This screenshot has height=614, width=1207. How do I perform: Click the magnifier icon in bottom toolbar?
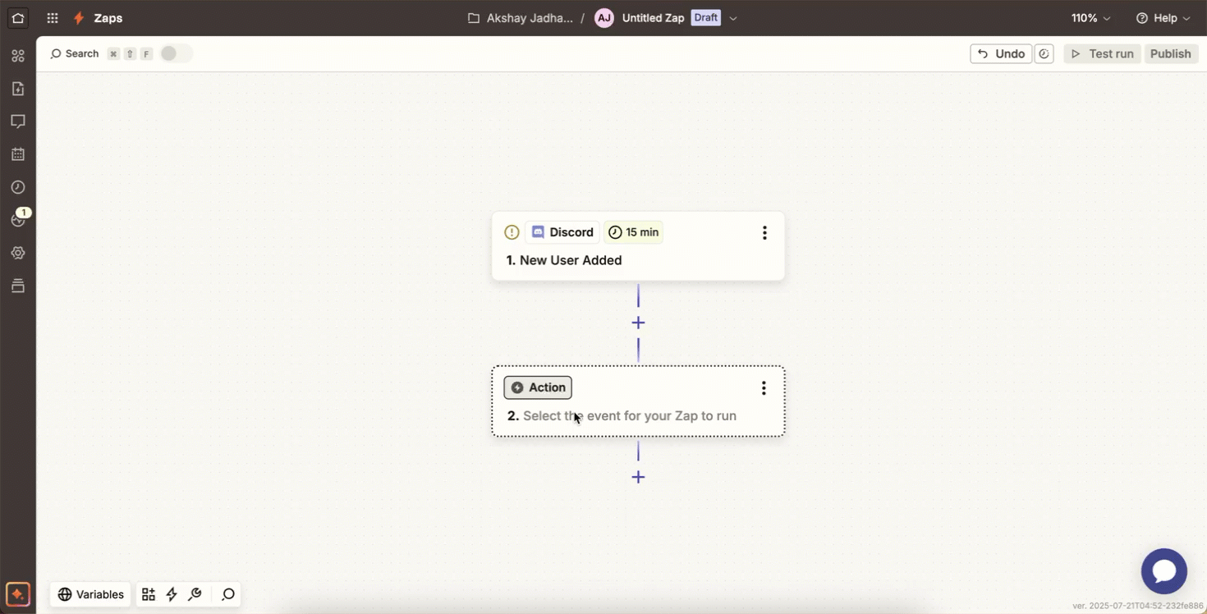pos(228,594)
